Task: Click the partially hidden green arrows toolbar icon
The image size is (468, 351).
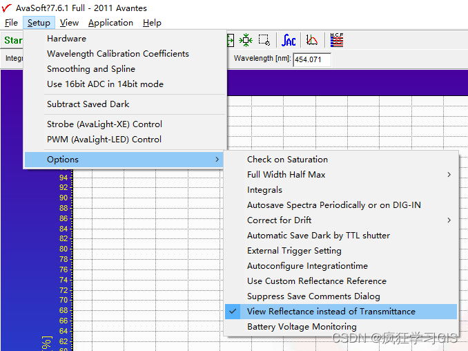Action: coord(231,40)
